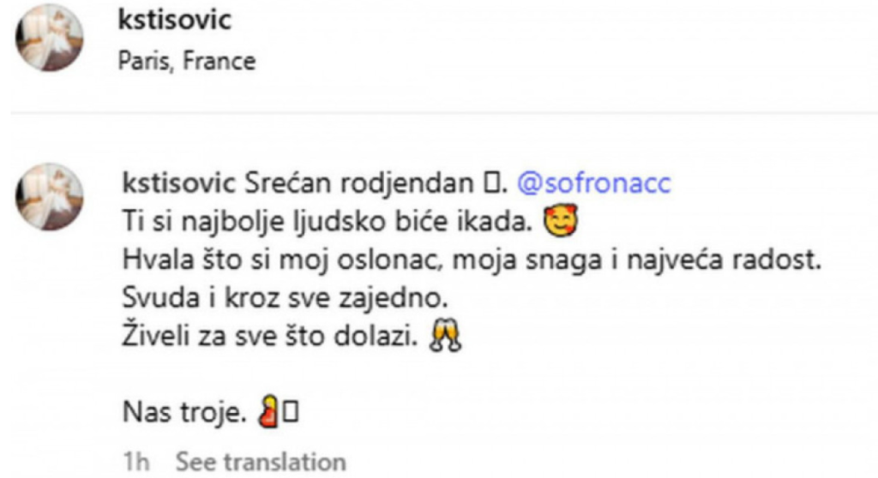Click the 1h timestamp
This screenshot has width=878, height=478.
click(x=136, y=462)
